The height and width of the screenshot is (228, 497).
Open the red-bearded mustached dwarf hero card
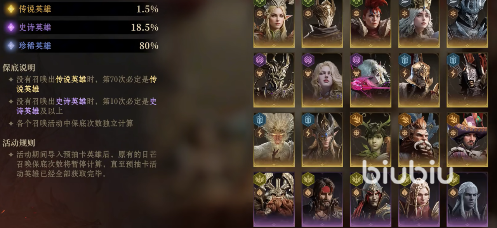419,140
